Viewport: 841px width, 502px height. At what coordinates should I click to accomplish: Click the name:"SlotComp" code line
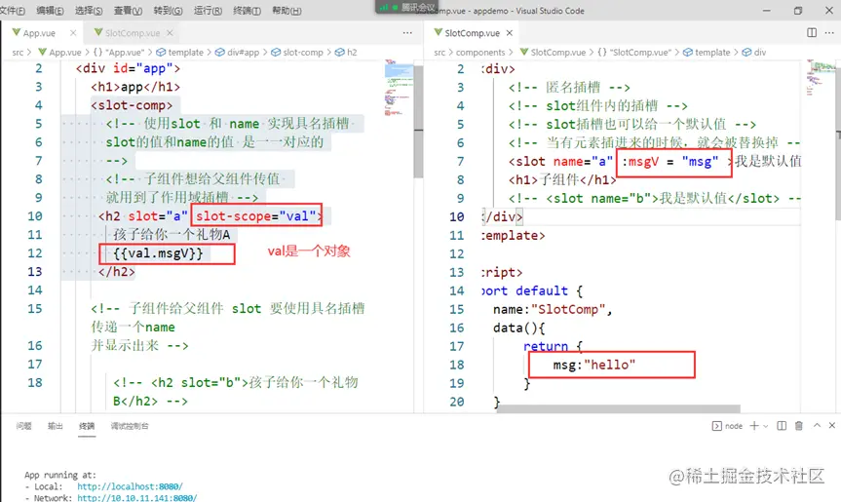(553, 309)
